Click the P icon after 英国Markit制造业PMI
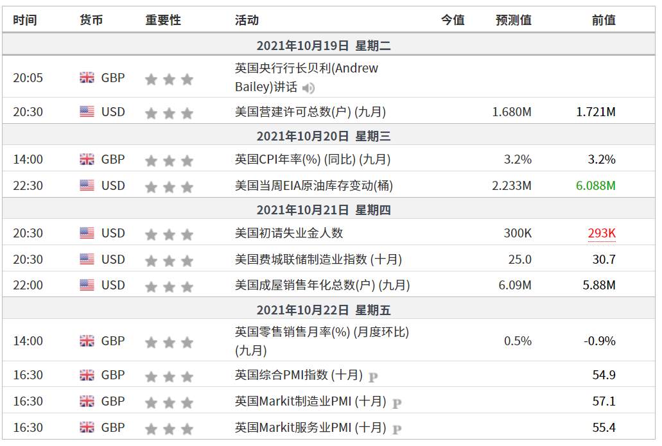 [397, 404]
